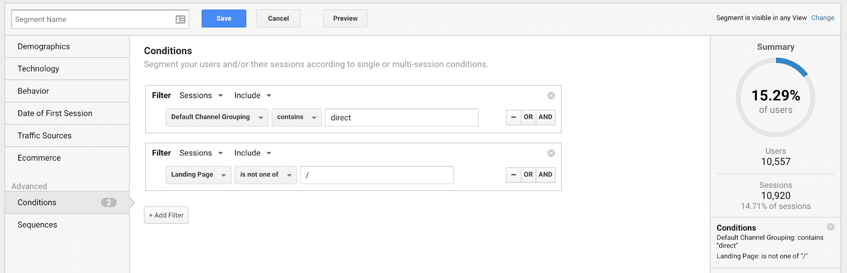Click the + Add Filter button

pyautogui.click(x=166, y=215)
